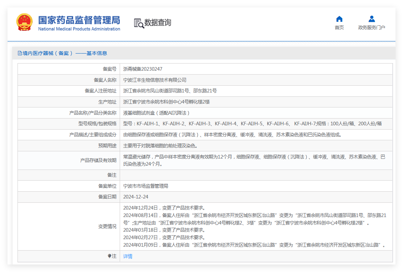
Task: Click the national emblem logo
Action: click(24, 22)
